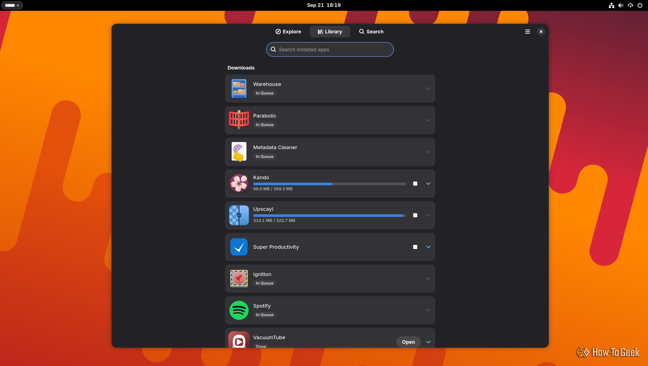Click the Super Productivity checkmark icon
The height and width of the screenshot is (366, 648).
(239, 247)
